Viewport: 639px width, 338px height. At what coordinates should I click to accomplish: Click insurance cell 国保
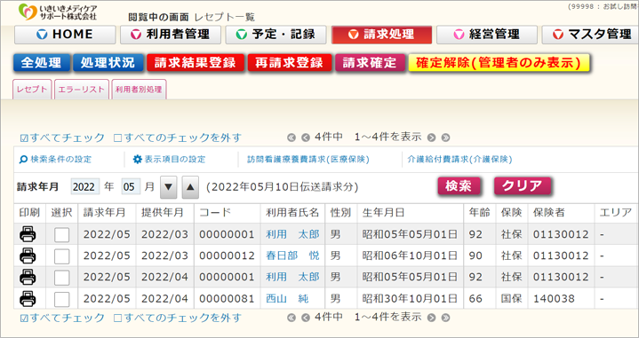(511, 299)
